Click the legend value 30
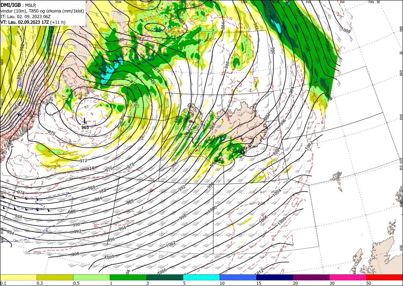This screenshot has width=403, height=286. coord(332,283)
